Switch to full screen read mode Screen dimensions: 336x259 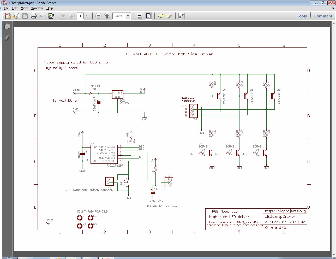[182, 16]
